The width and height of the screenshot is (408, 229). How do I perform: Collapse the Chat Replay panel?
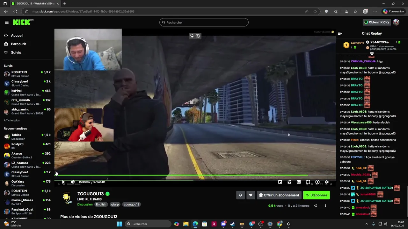tap(340, 33)
